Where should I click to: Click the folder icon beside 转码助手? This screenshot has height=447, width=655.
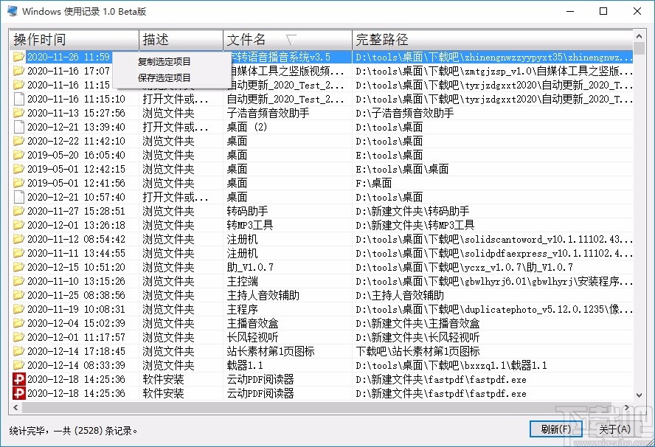click(x=18, y=211)
